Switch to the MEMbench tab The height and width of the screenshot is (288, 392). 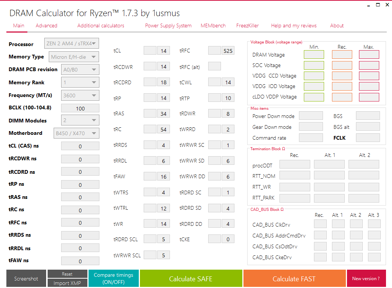(213, 25)
